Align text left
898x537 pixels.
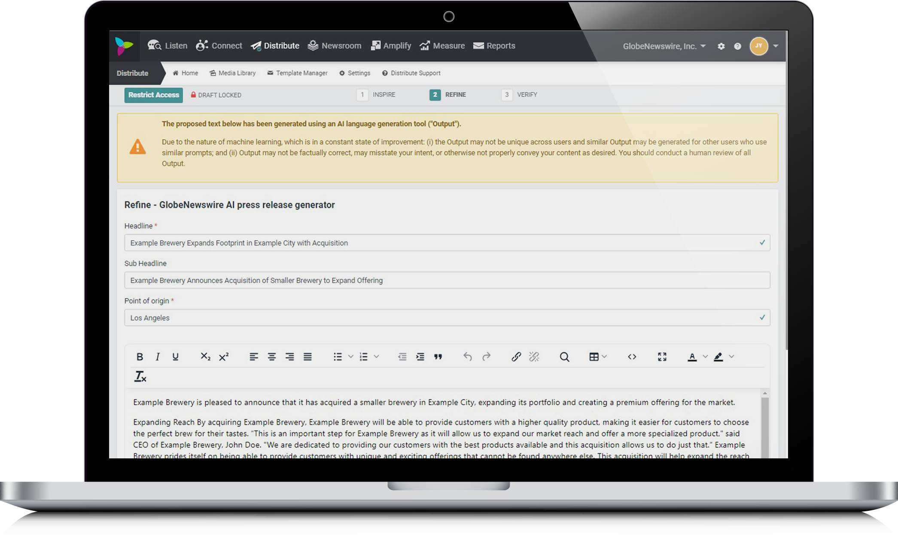click(254, 357)
